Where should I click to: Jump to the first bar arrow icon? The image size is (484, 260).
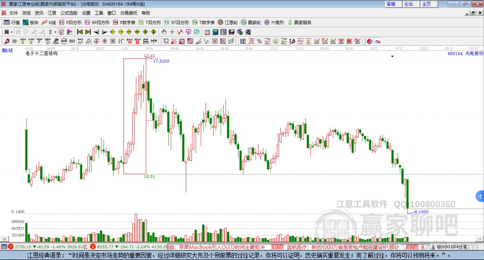pyautogui.click(x=79, y=32)
